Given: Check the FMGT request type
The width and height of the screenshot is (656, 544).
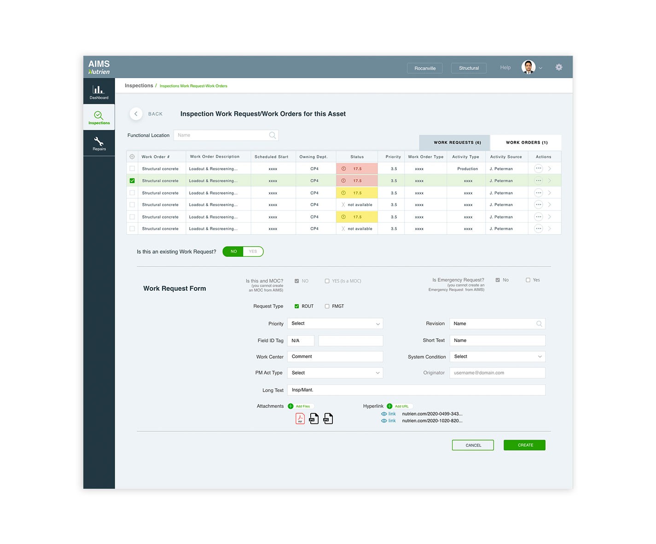Looking at the screenshot, I should pyautogui.click(x=327, y=306).
